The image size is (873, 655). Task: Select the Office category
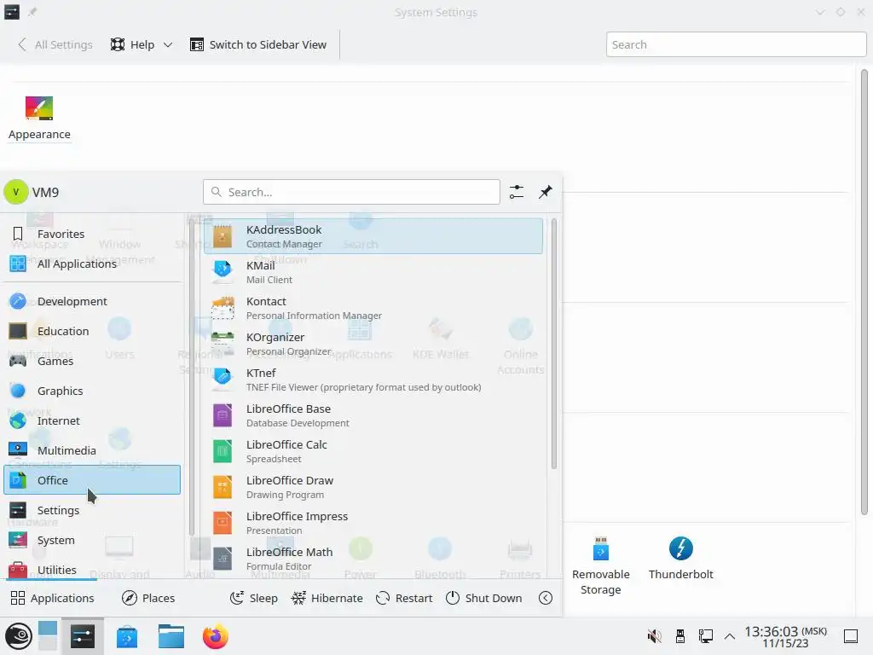(x=92, y=480)
